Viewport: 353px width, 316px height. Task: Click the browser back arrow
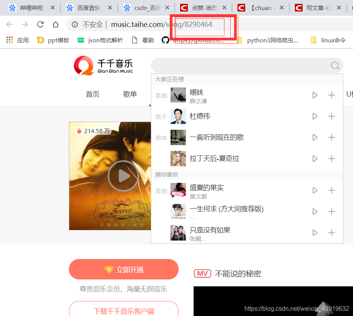pyautogui.click(x=10, y=24)
